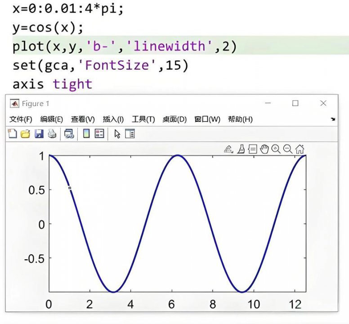
Task: Open the 桌面(D) menu
Action: click(174, 119)
